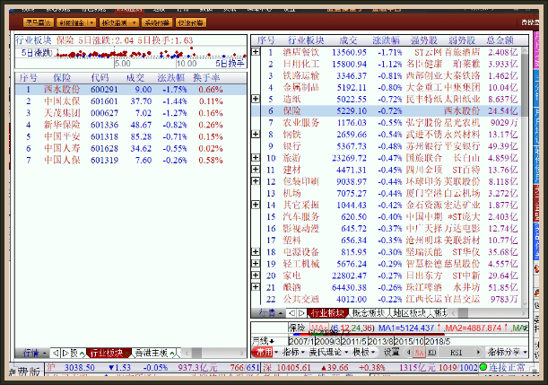
Task: Open the arrow on the second orange toolbar button
Action: click(91, 22)
